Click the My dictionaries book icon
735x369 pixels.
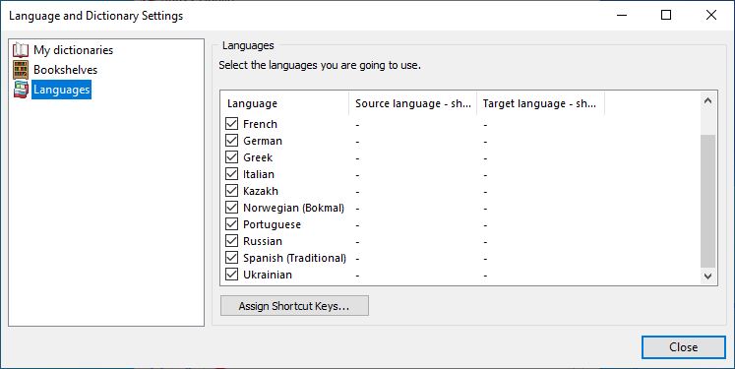tap(21, 50)
